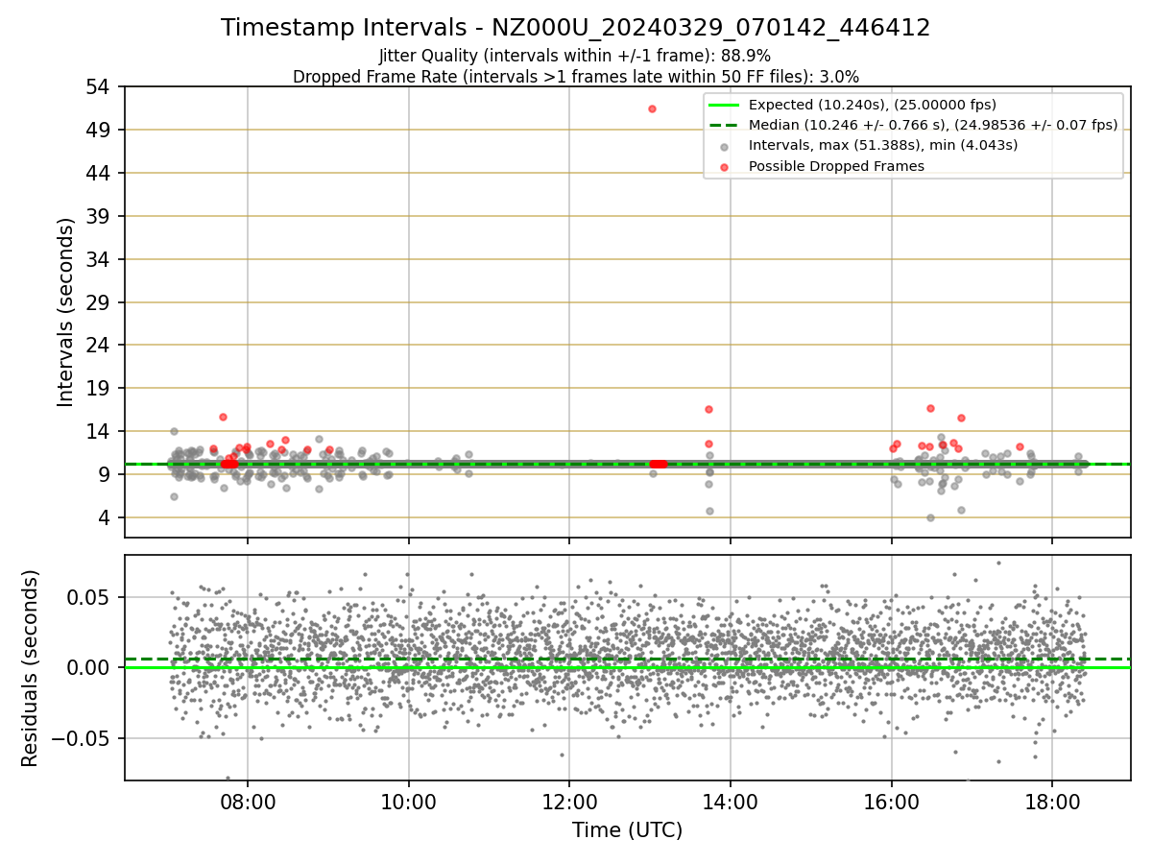Click the 'Residuals (seconds)' y-axis label
The height and width of the screenshot is (864, 1152).
[30, 668]
